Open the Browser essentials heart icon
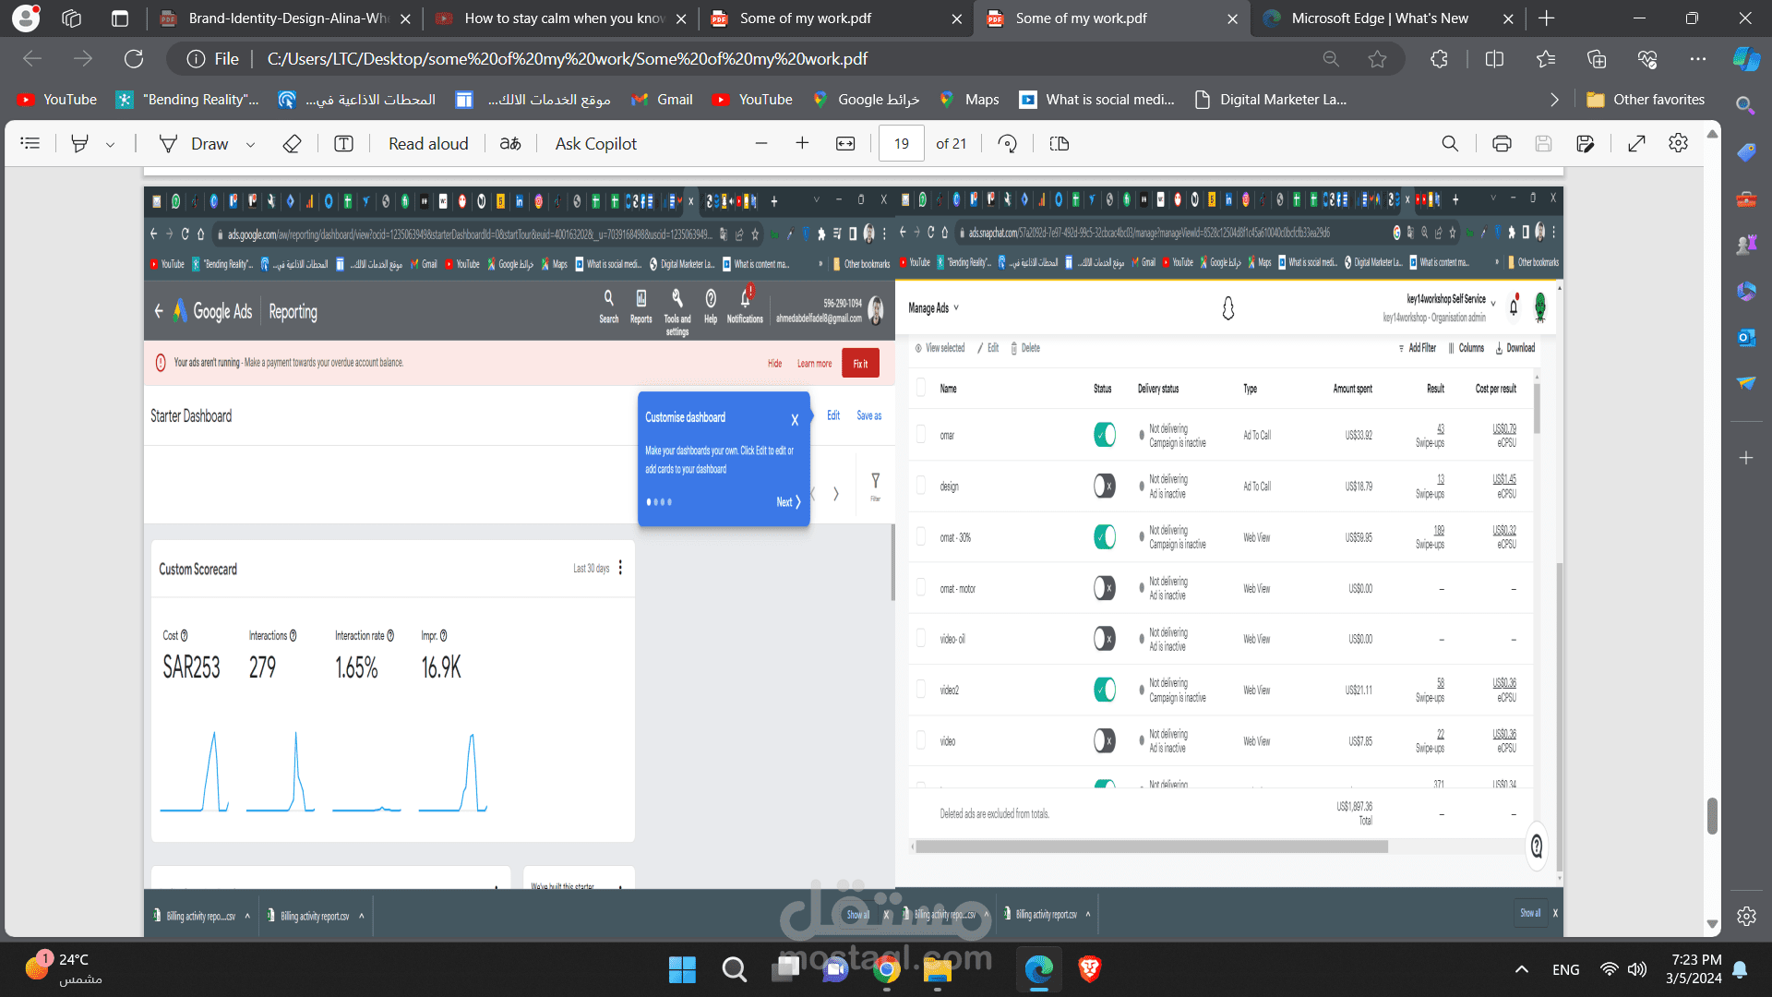The image size is (1772, 997). click(x=1647, y=59)
